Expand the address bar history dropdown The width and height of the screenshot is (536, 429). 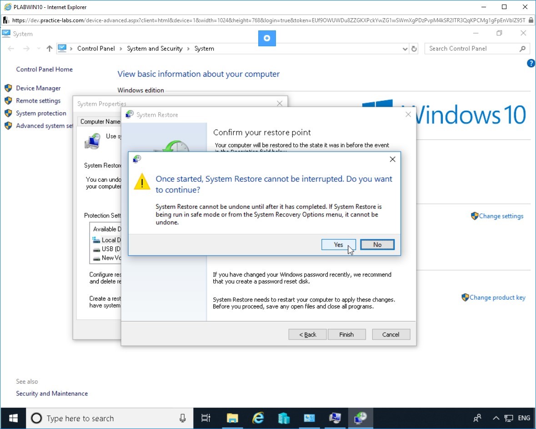coord(405,49)
